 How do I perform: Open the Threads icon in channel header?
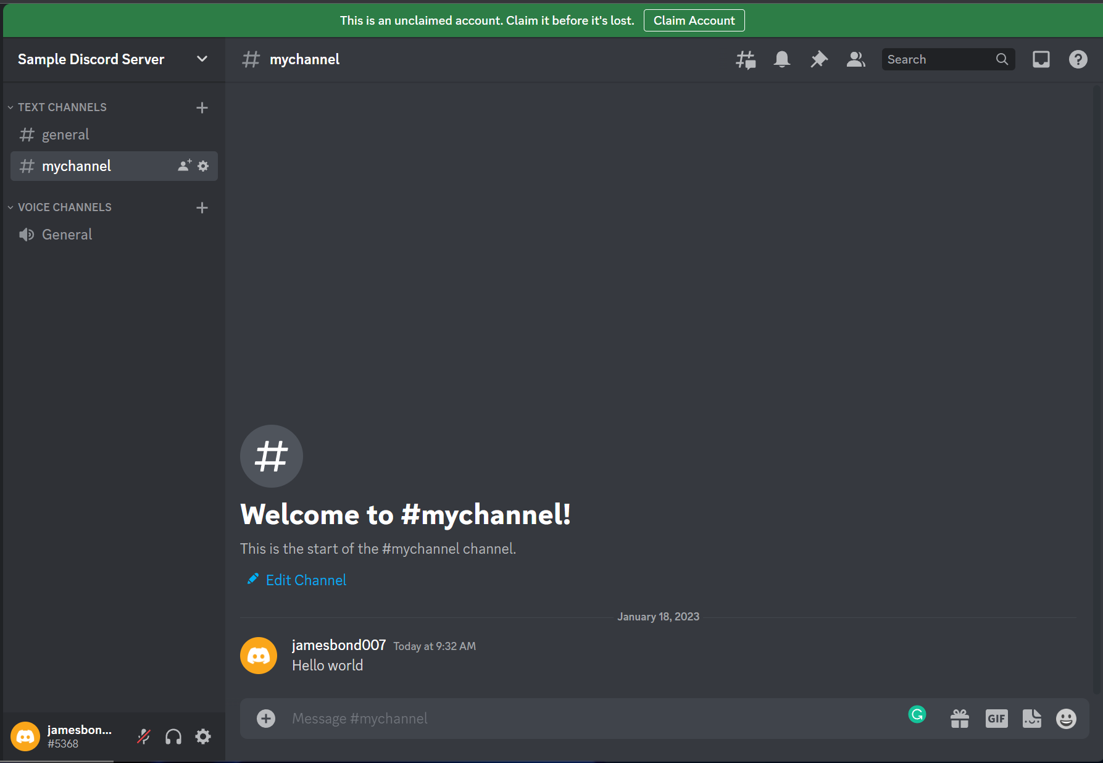click(746, 60)
